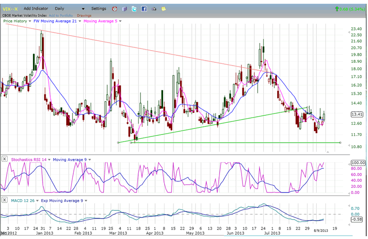This screenshot has width=368, height=239.
Task: Share chart via Facebook icon
Action: pos(144,9)
